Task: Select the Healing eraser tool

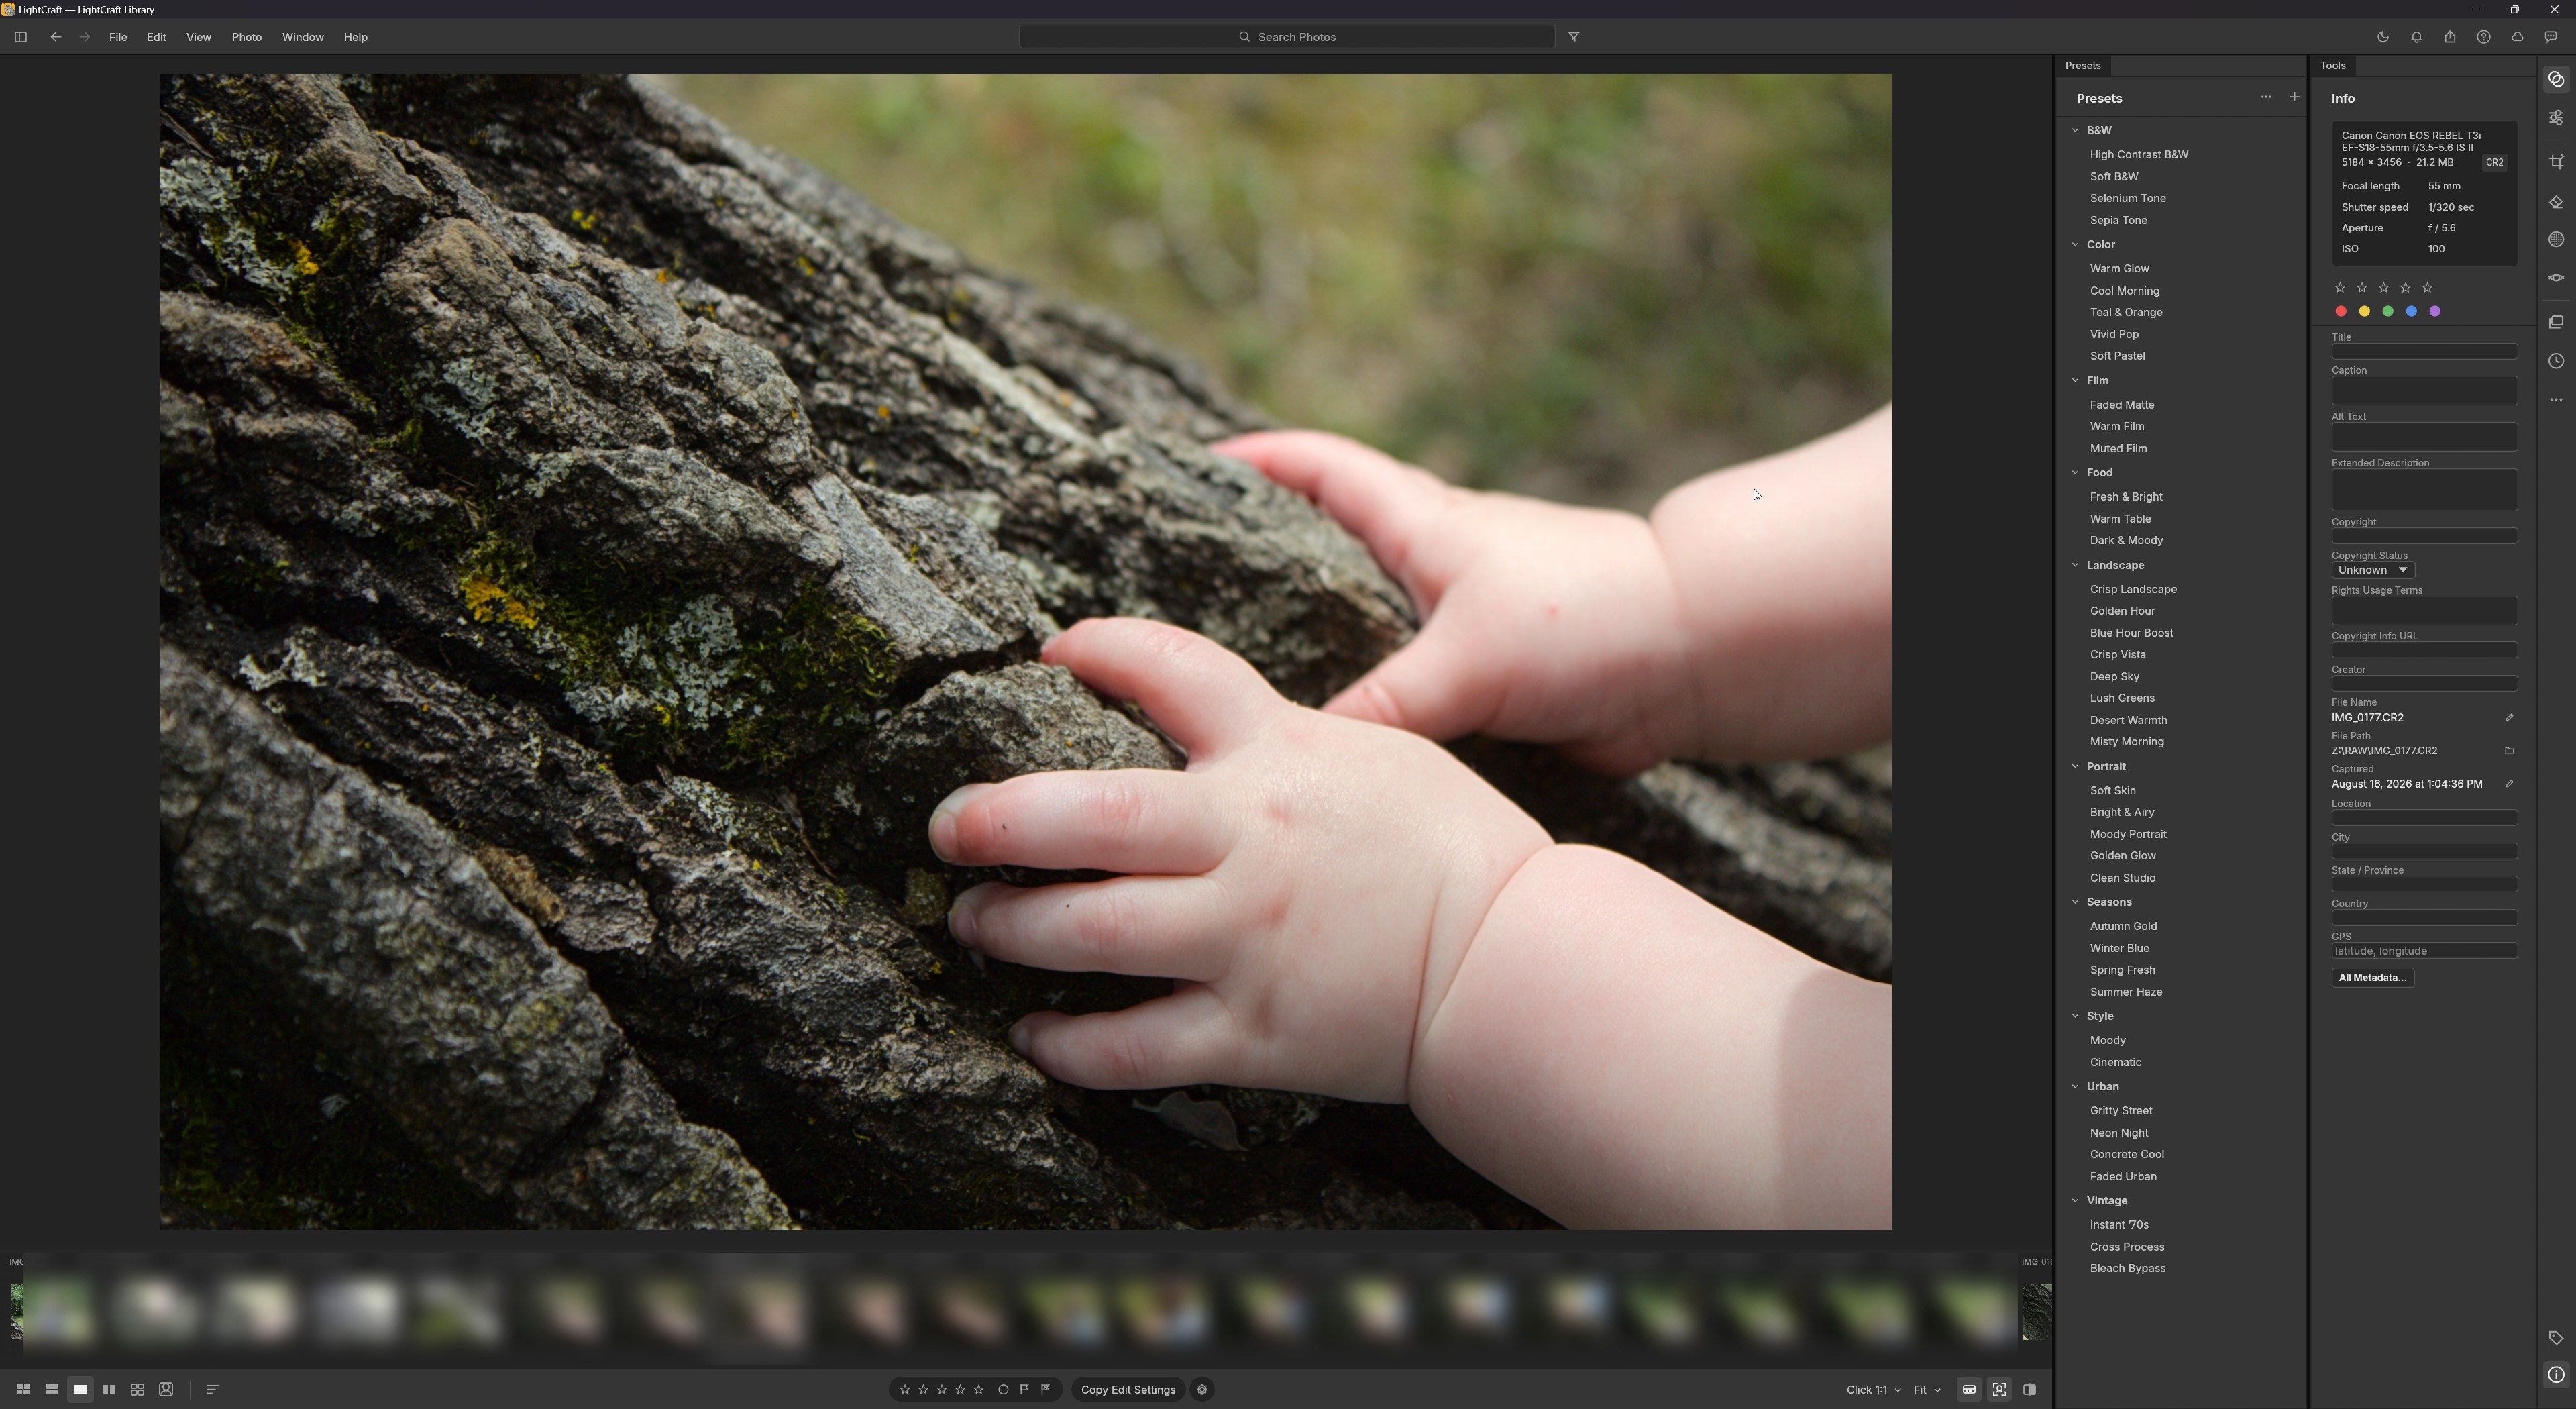Action: (x=2556, y=202)
